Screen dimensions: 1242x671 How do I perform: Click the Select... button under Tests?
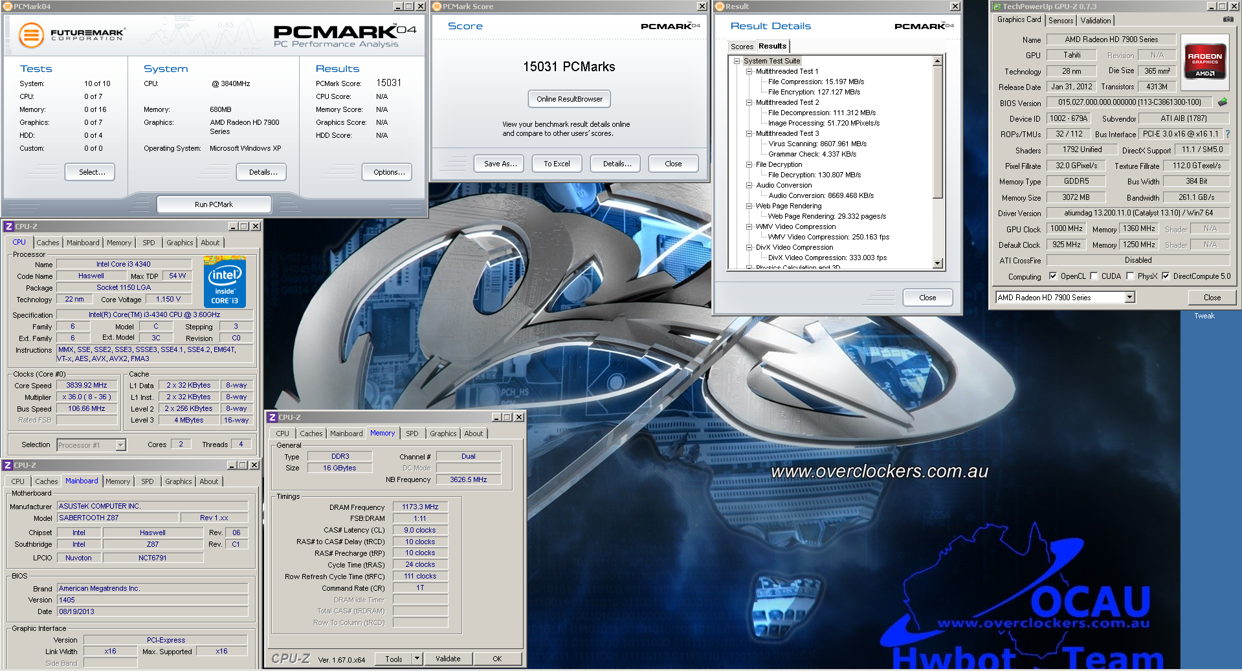pos(90,172)
